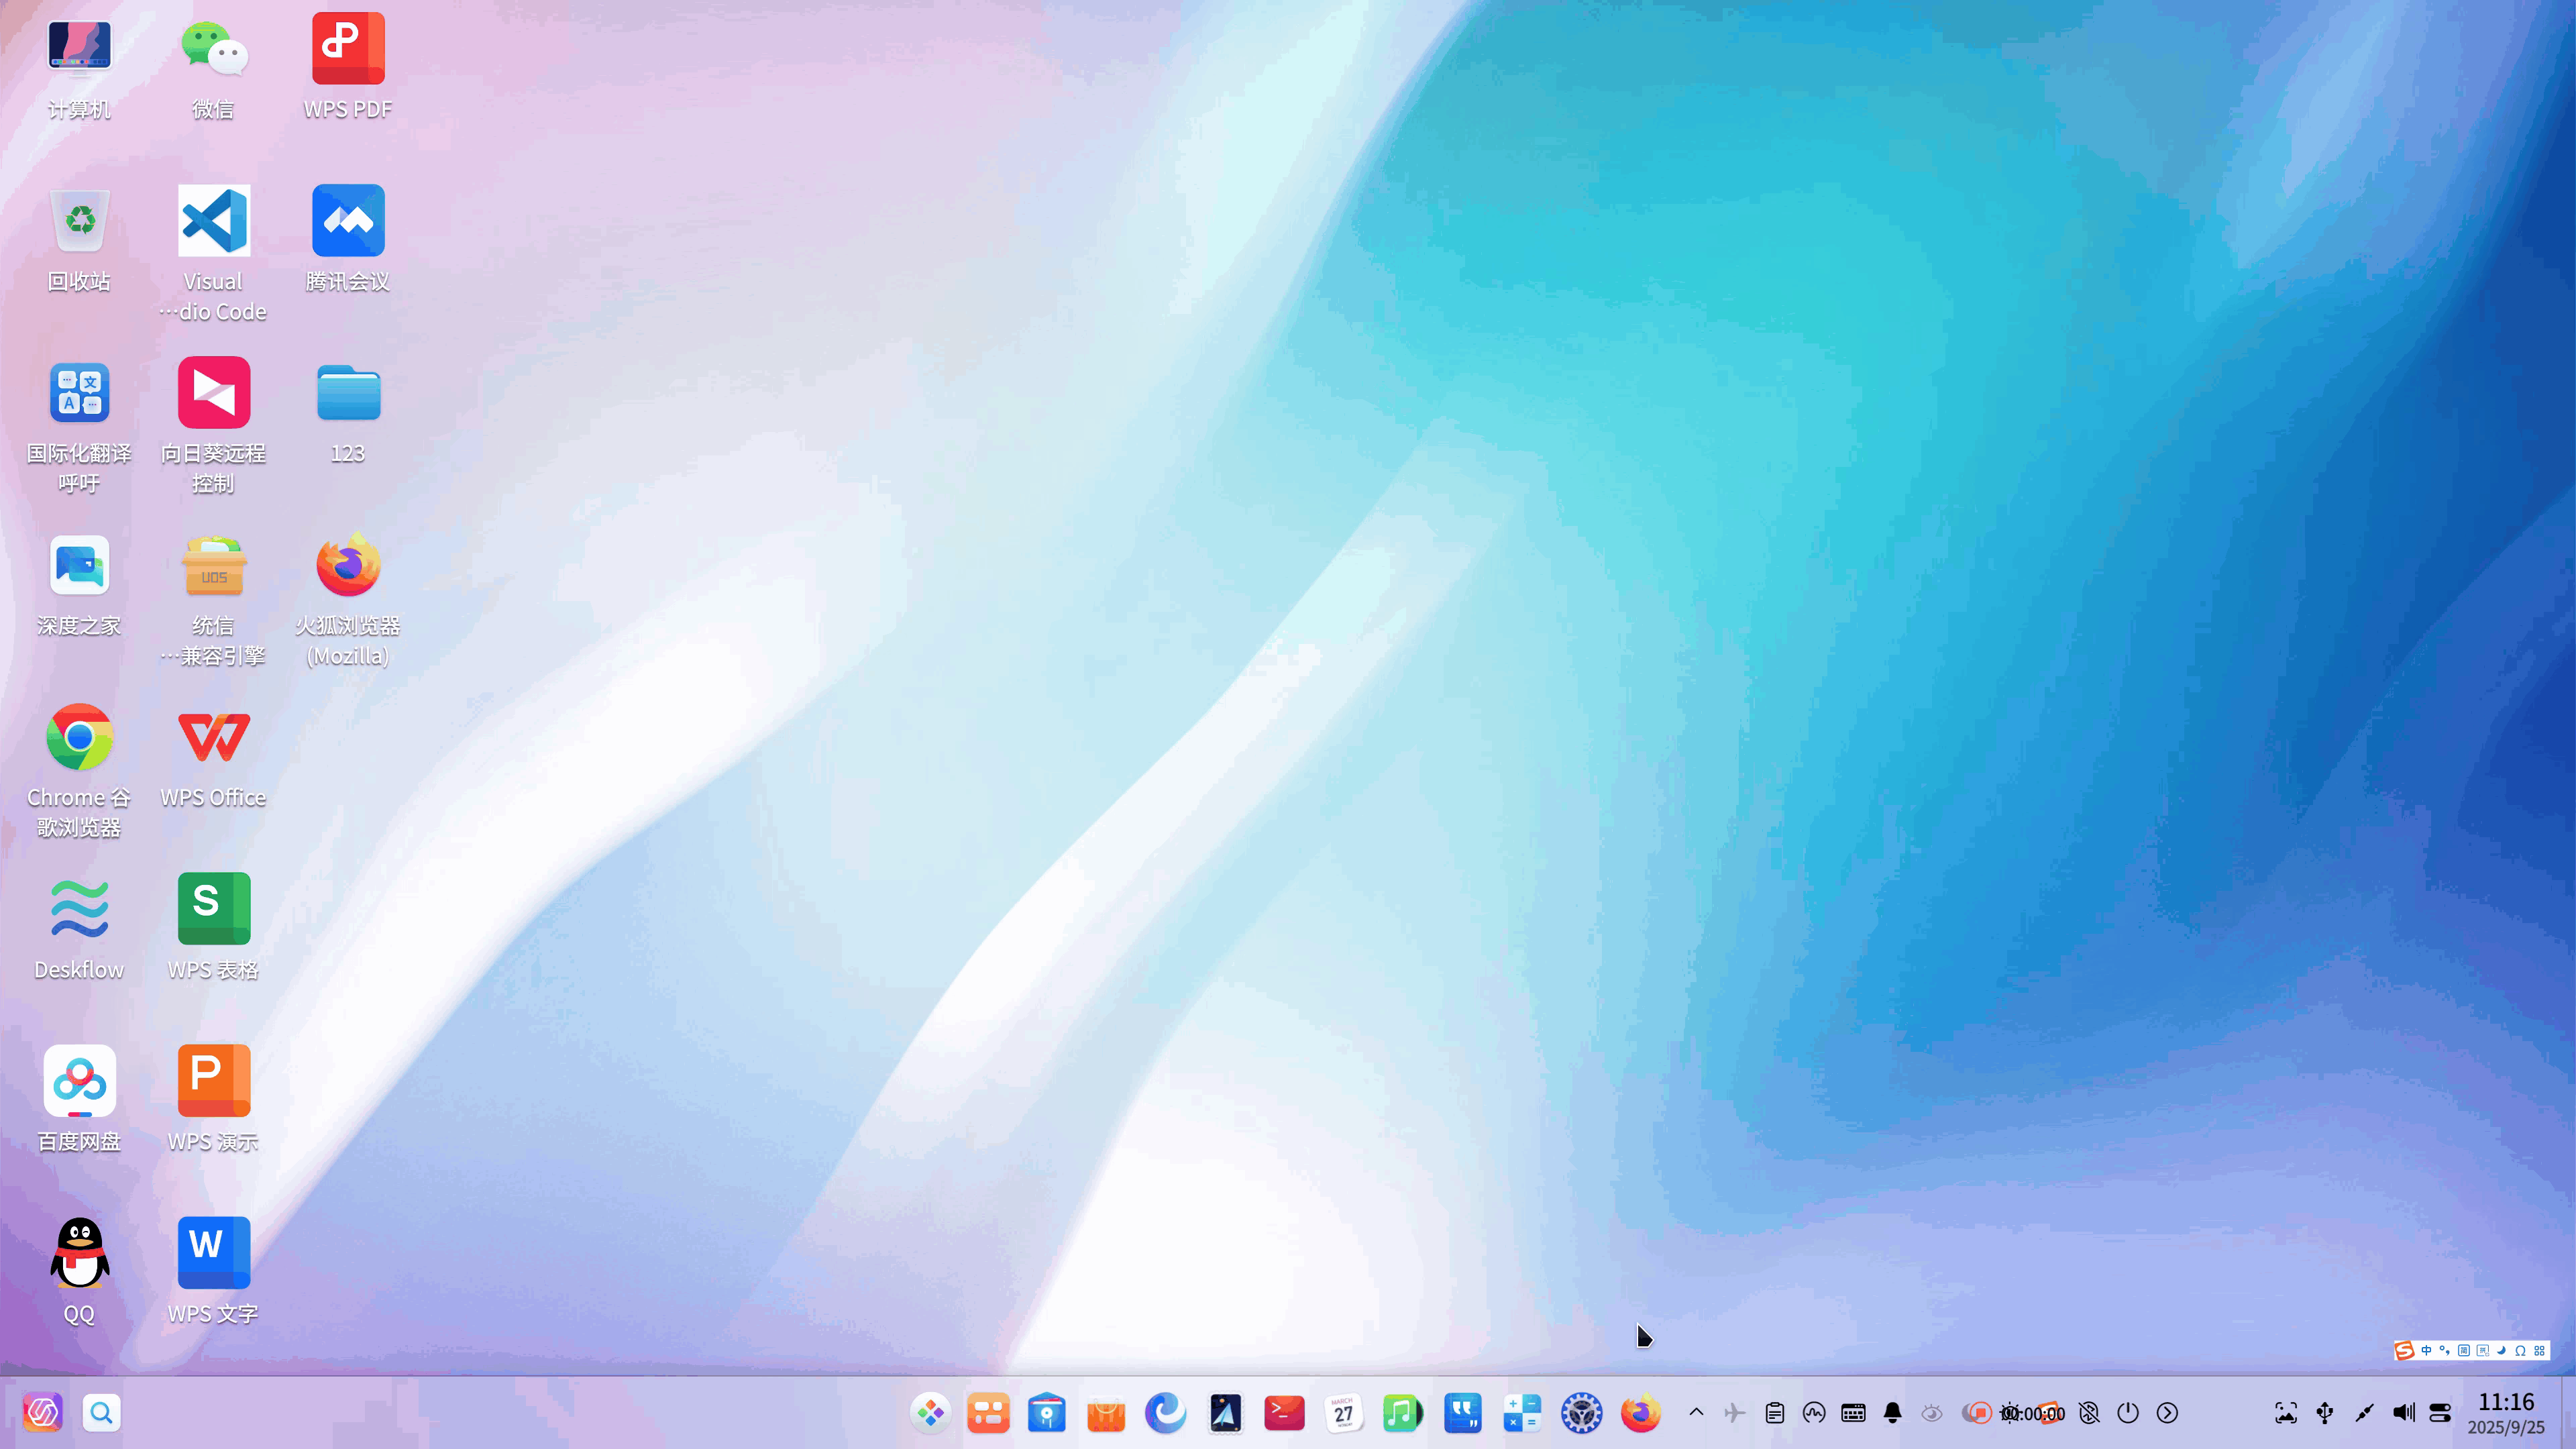Launch Firefox from the dock
The width and height of the screenshot is (2576, 1449).
tap(1640, 1413)
